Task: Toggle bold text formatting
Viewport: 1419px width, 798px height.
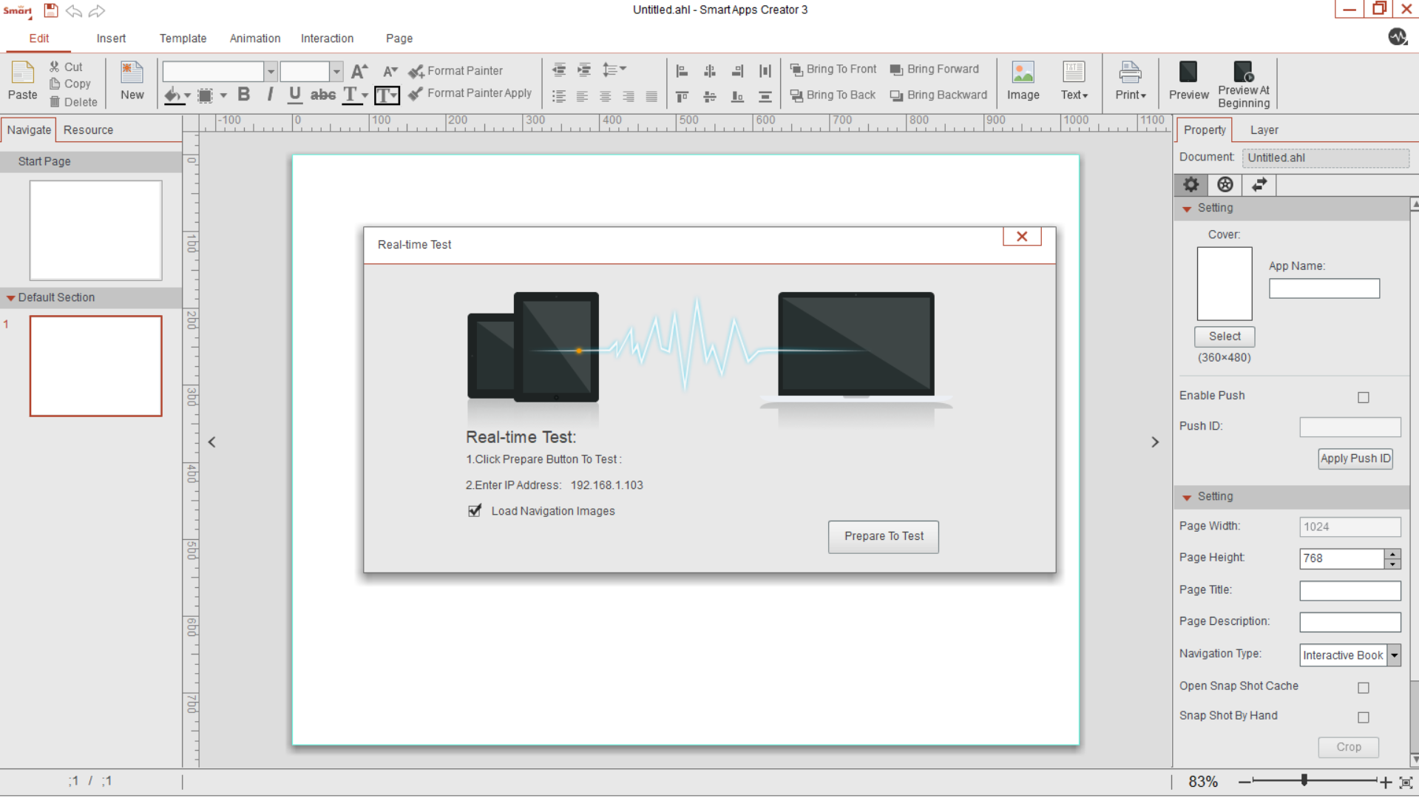Action: pyautogui.click(x=243, y=95)
